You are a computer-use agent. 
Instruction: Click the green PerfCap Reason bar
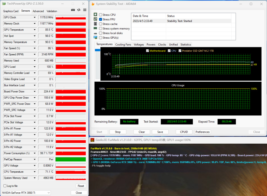tap(71, 159)
